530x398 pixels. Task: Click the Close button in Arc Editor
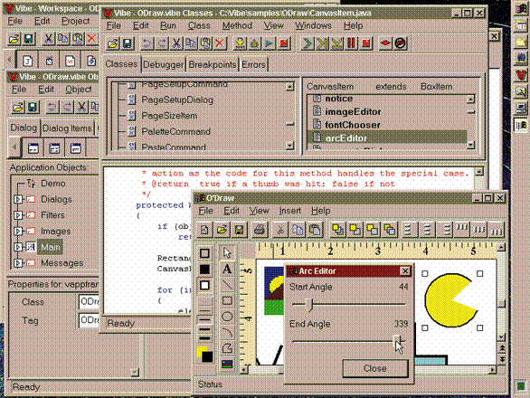point(375,368)
